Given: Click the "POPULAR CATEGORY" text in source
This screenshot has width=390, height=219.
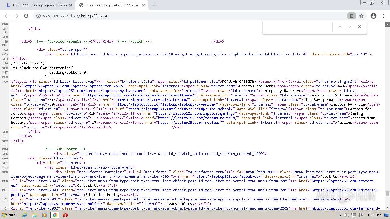Looking at the screenshot, I should click(239, 82).
